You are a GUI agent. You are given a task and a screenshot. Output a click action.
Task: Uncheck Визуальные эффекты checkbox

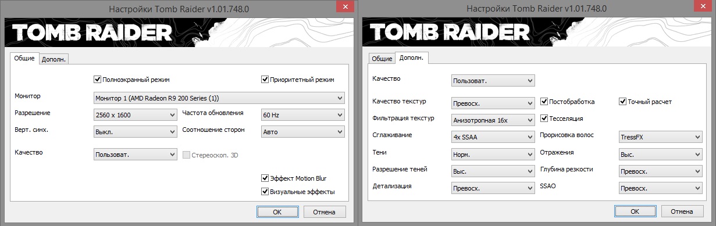tap(298, 192)
